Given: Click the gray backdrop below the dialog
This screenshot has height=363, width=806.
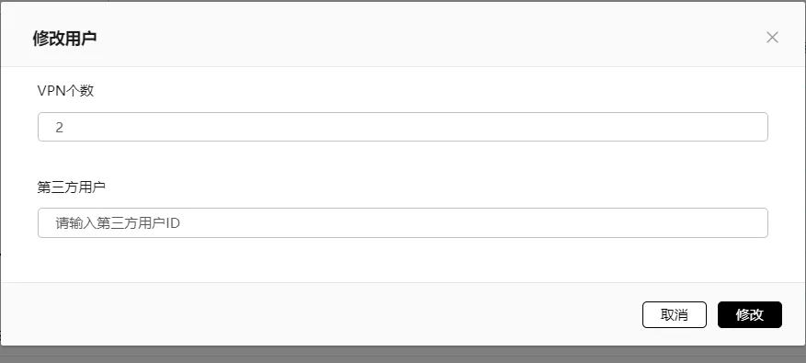Looking at the screenshot, I should click(x=403, y=355).
